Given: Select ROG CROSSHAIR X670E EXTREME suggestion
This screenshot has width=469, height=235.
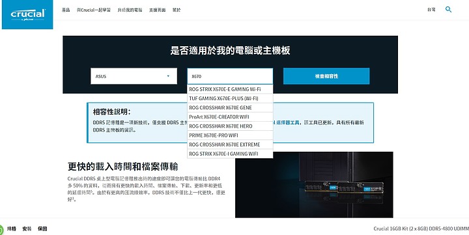Looking at the screenshot, I should [230, 145].
